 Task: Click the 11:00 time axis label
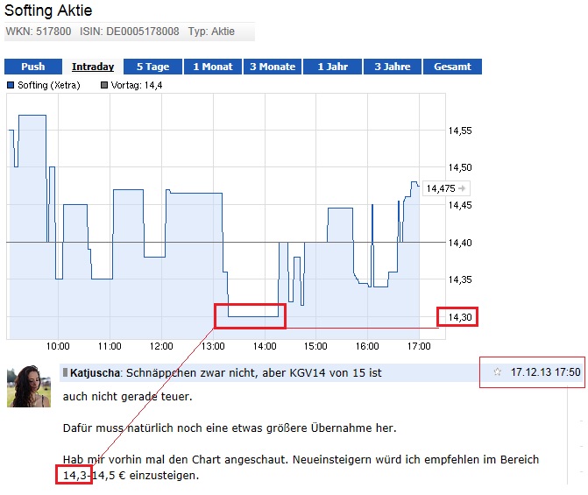110,346
